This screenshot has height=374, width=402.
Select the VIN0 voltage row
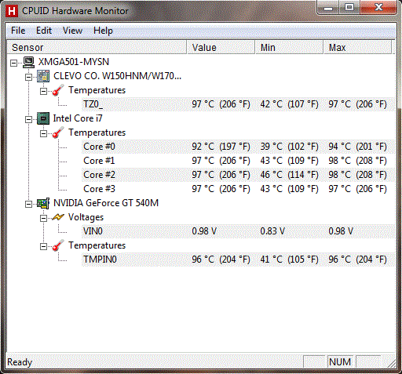[x=238, y=231]
